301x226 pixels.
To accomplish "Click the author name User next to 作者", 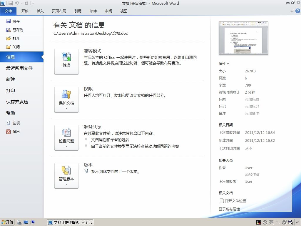I will 249,168.
